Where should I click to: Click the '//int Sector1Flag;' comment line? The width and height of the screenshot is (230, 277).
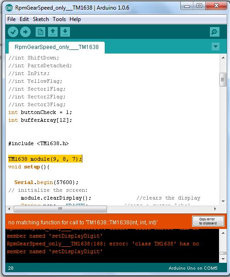point(37,89)
